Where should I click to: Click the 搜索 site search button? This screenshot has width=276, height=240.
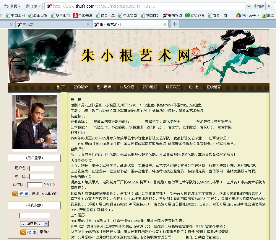(x=29, y=232)
